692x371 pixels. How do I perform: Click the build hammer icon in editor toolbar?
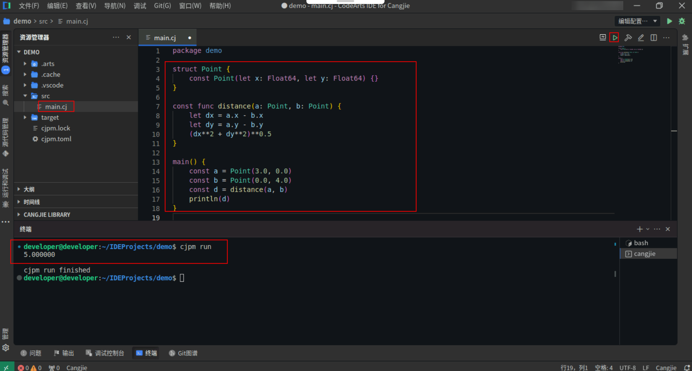coord(628,38)
